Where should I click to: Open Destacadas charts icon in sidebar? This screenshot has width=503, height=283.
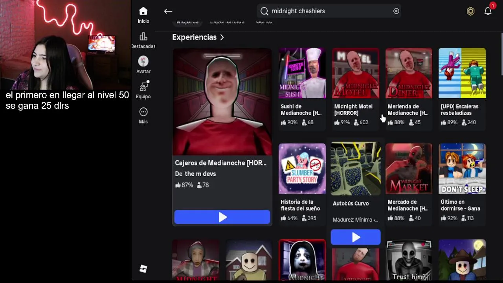[143, 37]
